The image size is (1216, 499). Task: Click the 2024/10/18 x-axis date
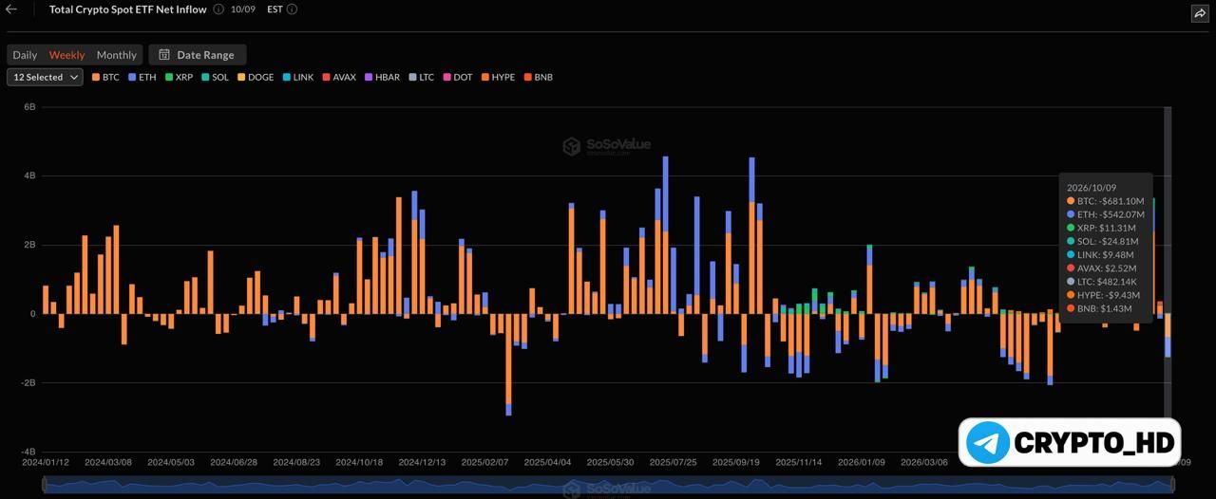click(359, 462)
